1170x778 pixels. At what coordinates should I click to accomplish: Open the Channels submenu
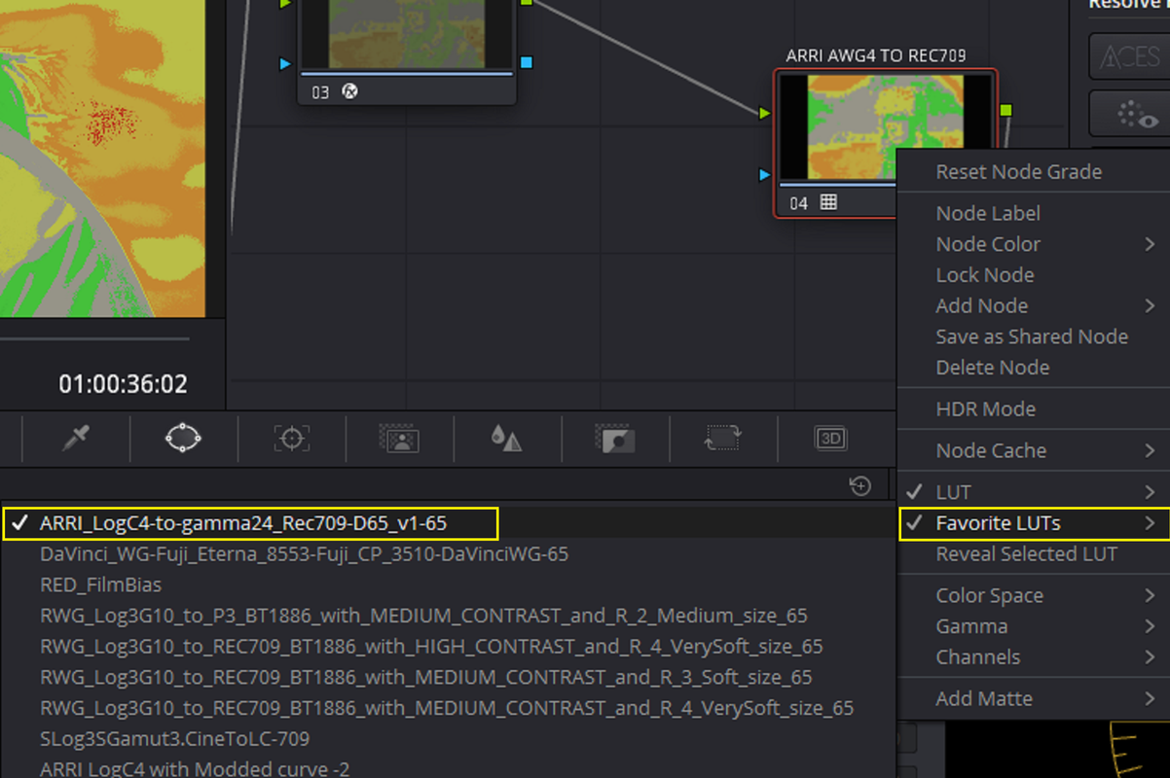[x=1034, y=657]
